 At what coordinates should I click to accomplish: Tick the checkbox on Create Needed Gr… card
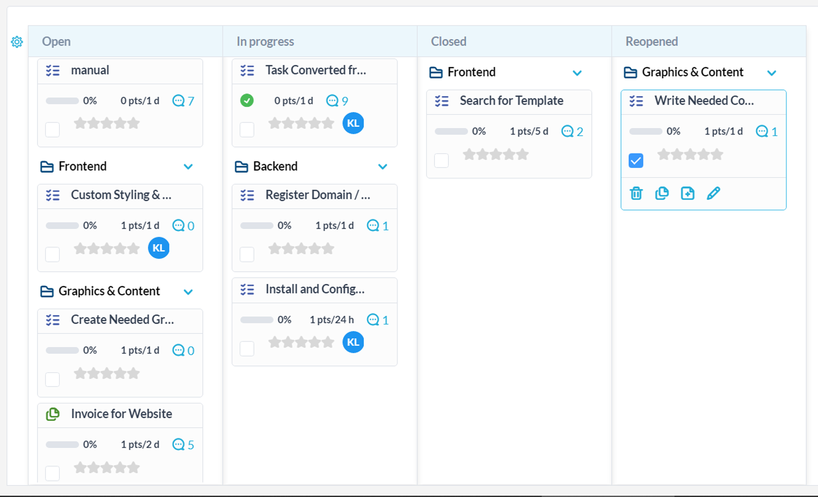(52, 379)
